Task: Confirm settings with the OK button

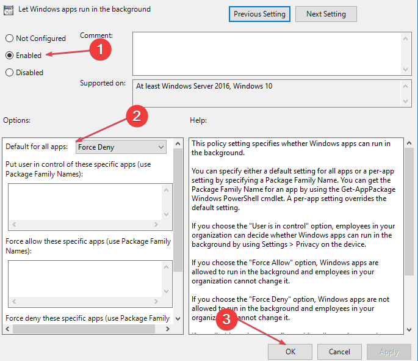Action: [290, 352]
